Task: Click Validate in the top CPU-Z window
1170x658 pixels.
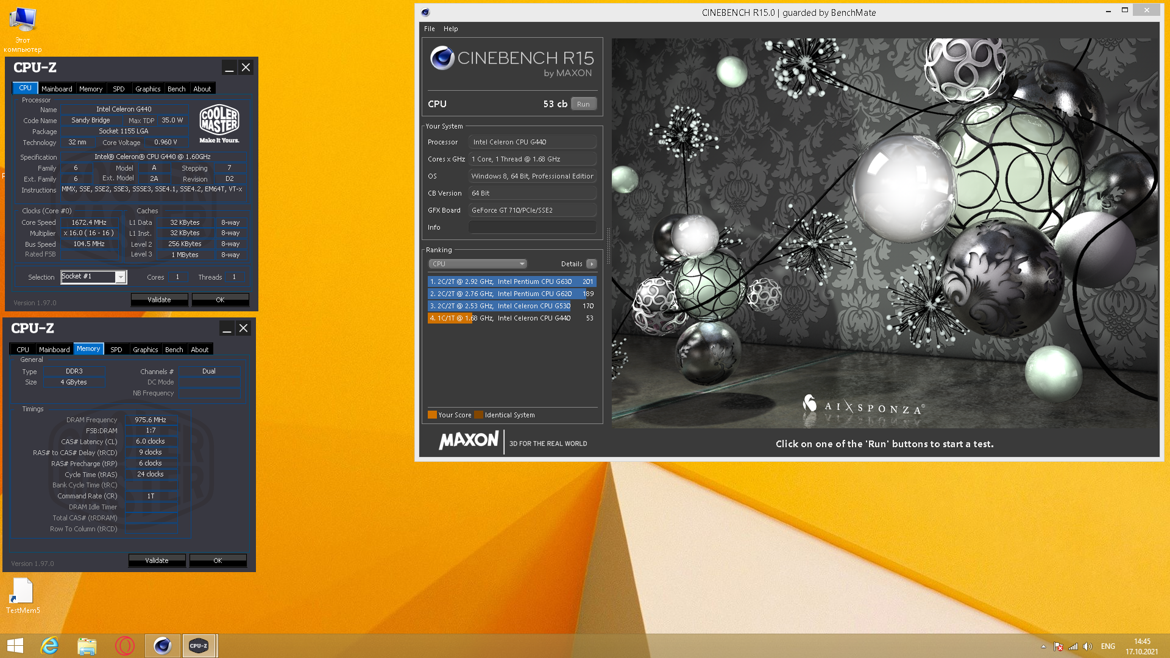Action: 159,300
